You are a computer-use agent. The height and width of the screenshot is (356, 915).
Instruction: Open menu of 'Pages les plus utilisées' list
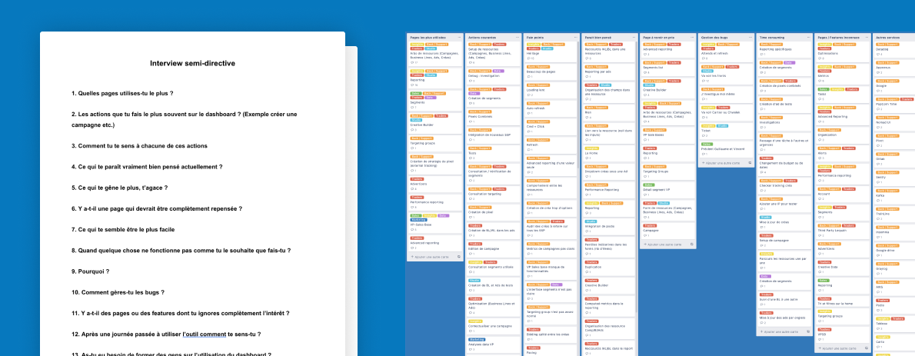click(459, 38)
